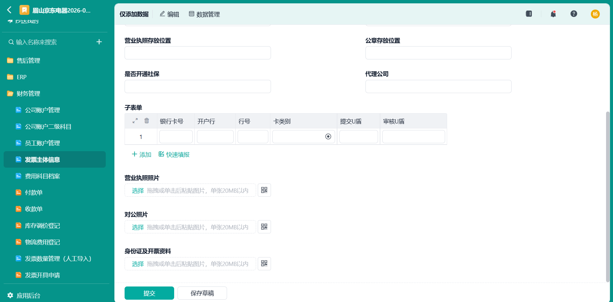
Task: Click 开户行 cell in row 1
Action: pyautogui.click(x=215, y=137)
